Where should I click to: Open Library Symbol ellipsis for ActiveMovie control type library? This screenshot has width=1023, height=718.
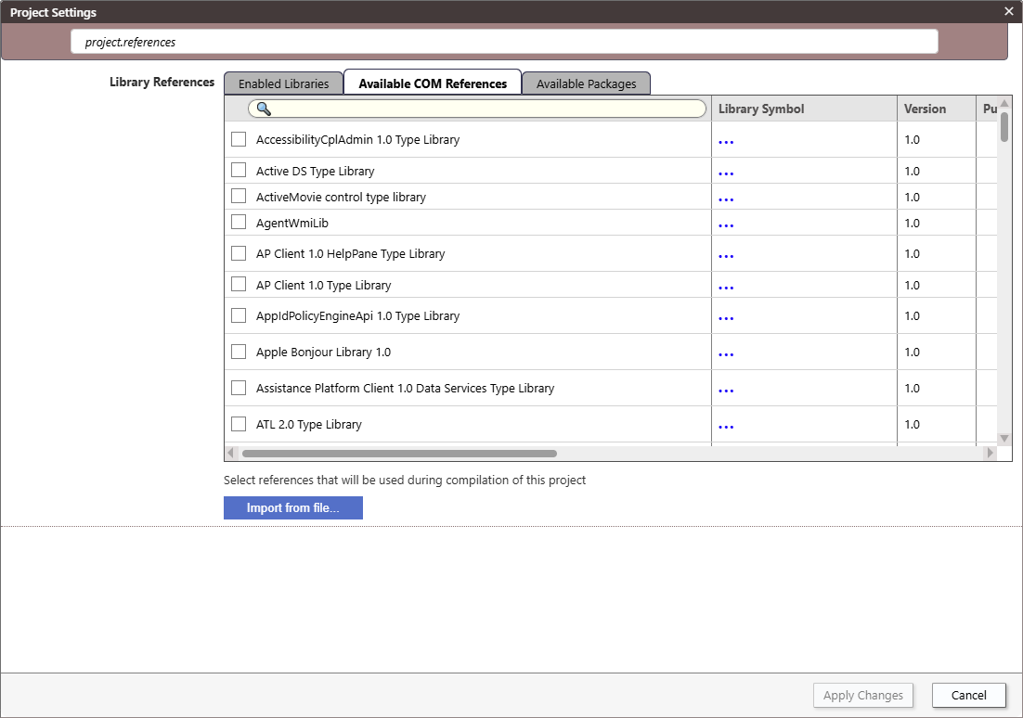pos(726,197)
